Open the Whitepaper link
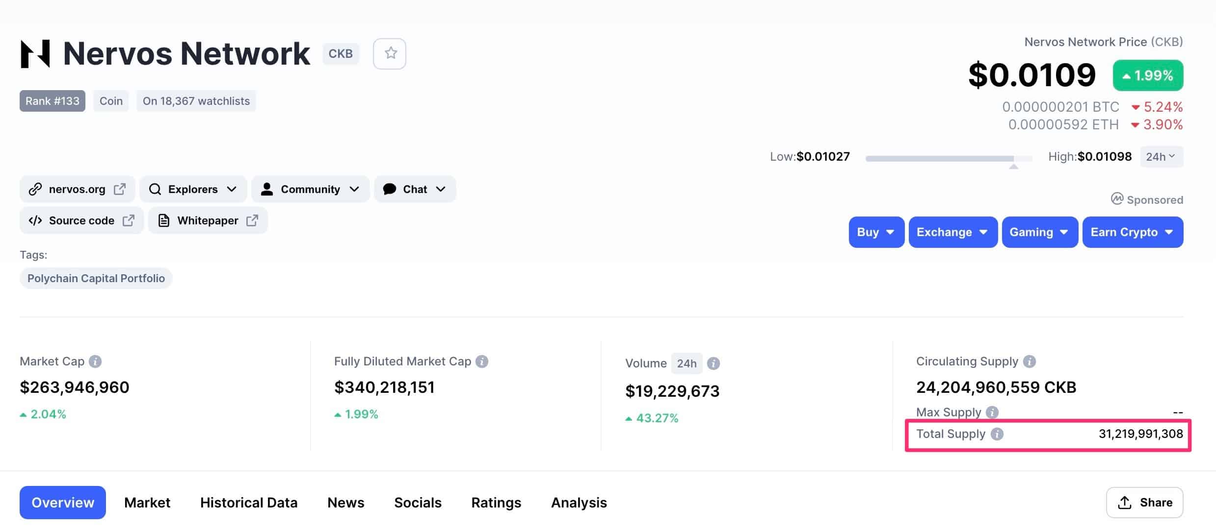This screenshot has width=1216, height=530. [208, 220]
